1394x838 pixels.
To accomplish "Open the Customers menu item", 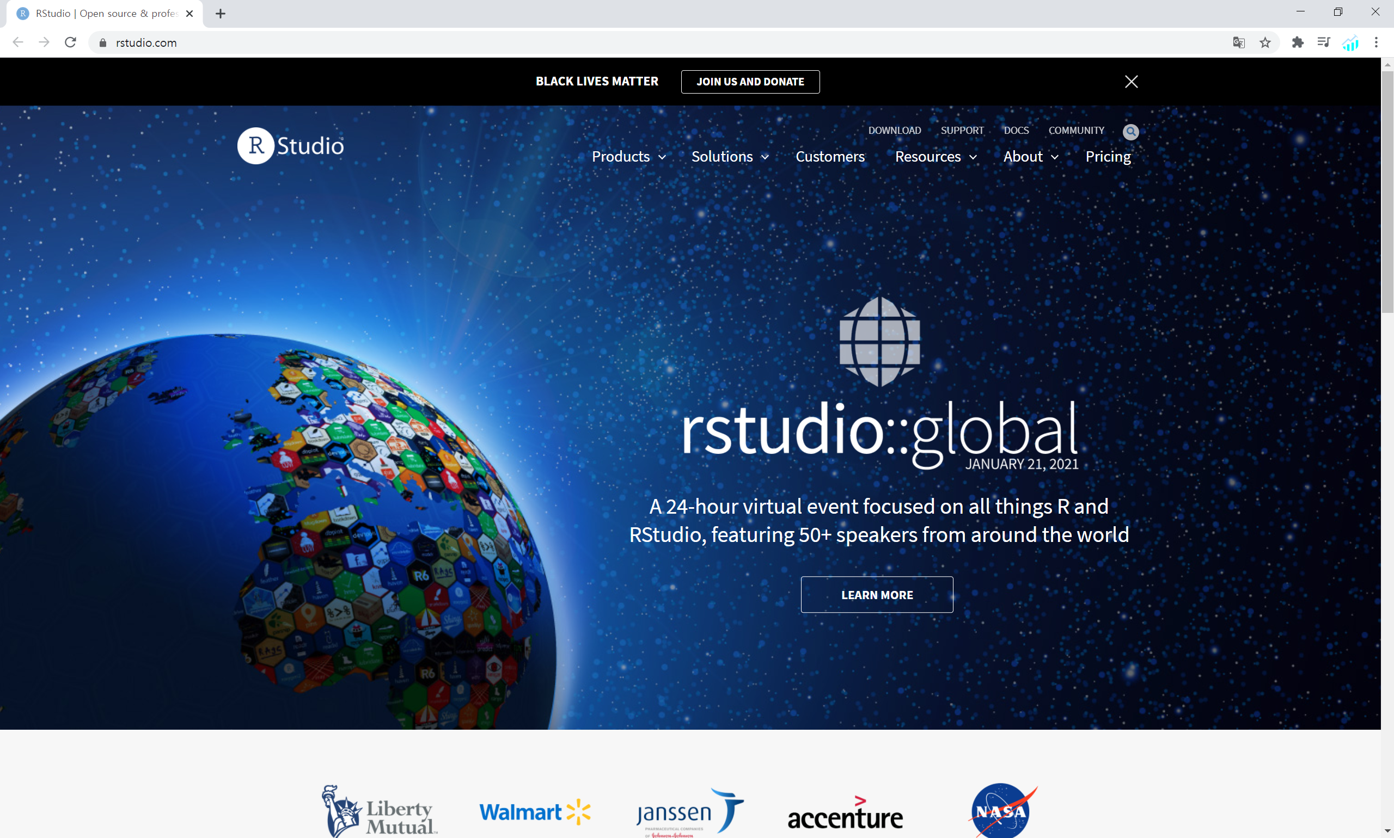I will 829,157.
